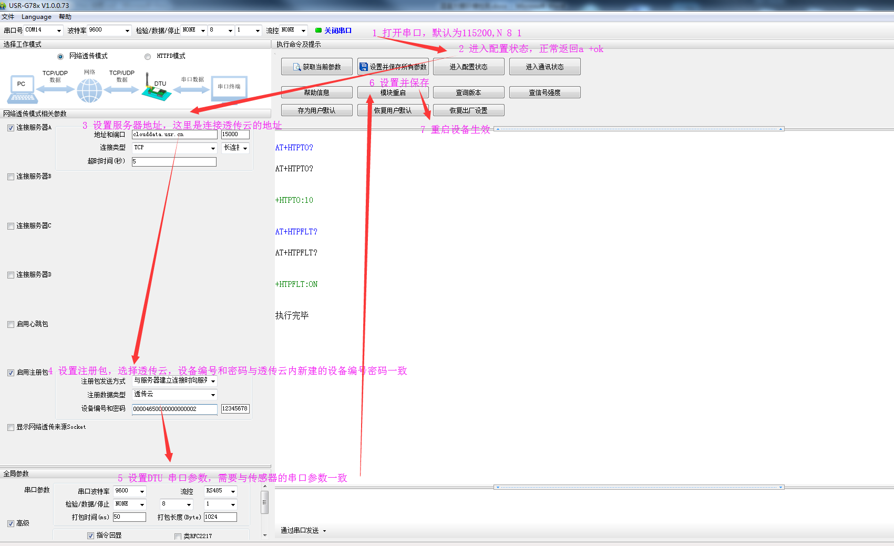Click the network globe icon in diagram
894x546 pixels.
click(89, 90)
